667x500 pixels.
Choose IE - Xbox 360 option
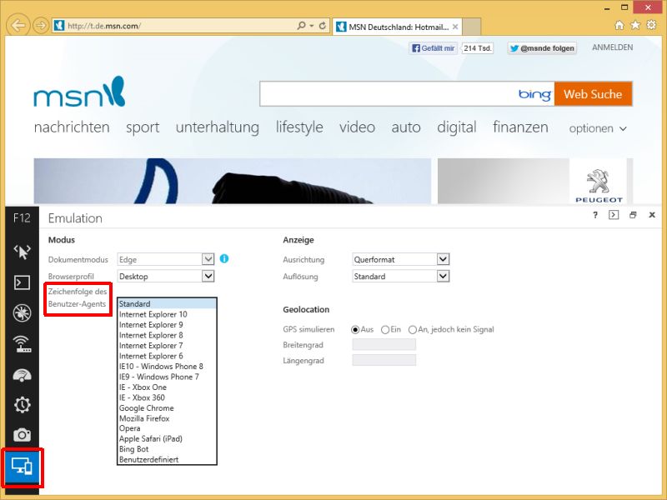pyautogui.click(x=168, y=397)
